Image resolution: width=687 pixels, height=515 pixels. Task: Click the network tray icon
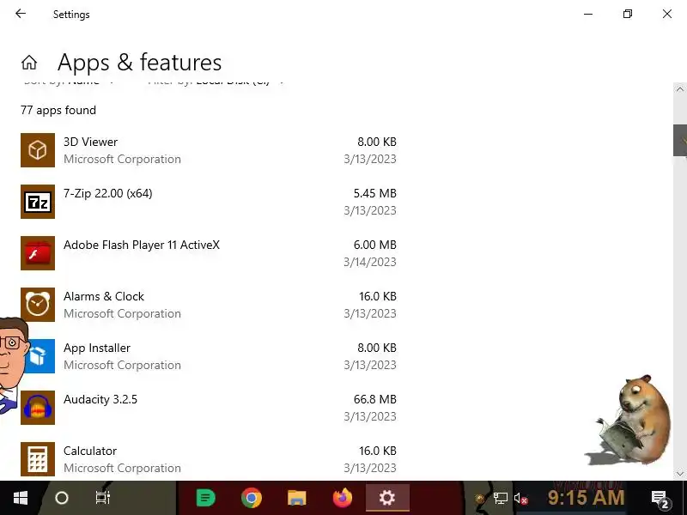click(x=501, y=499)
